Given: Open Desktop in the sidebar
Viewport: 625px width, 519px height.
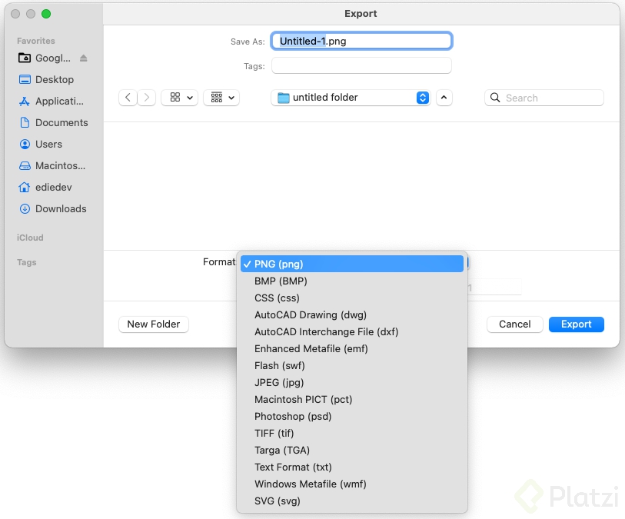Looking at the screenshot, I should click(55, 80).
